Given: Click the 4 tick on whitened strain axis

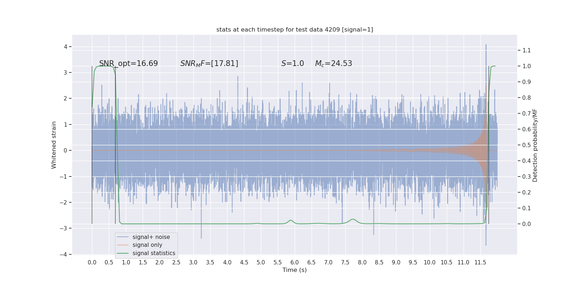Looking at the screenshot, I should click(66, 47).
